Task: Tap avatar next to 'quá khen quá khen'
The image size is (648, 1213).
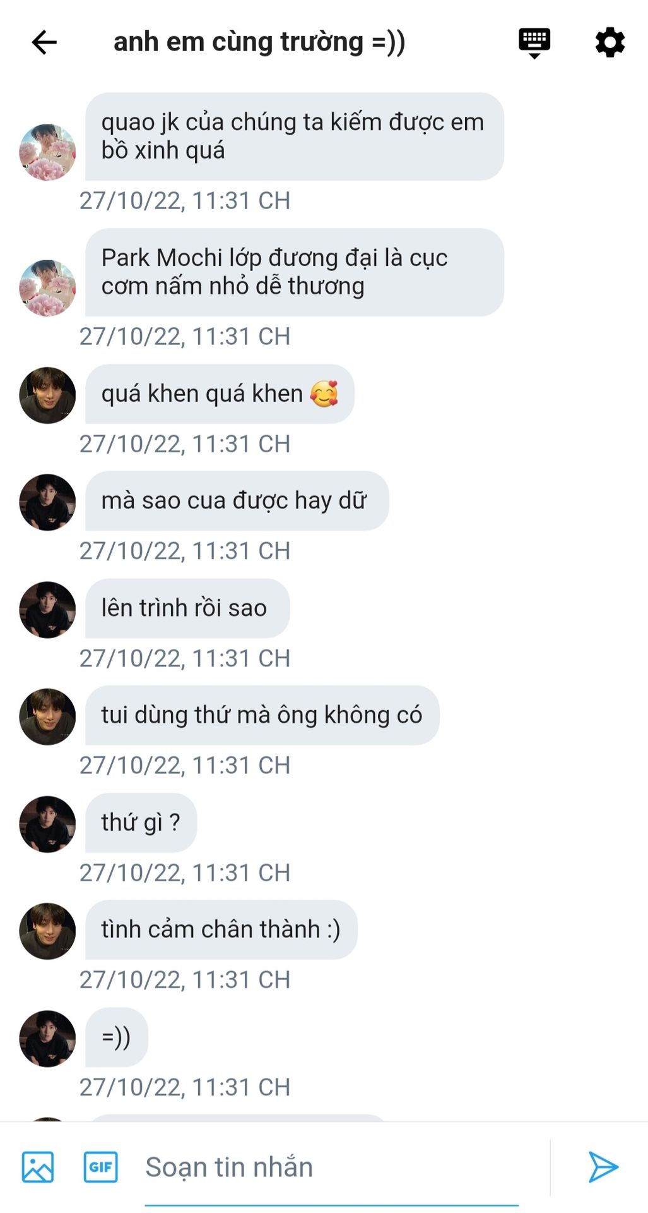Action: coord(47,395)
